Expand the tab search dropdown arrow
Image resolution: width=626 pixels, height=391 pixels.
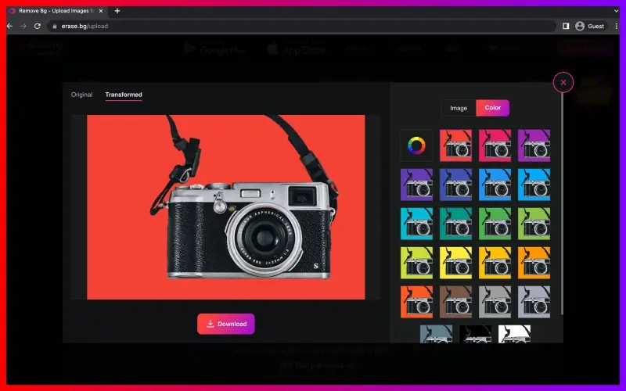[x=616, y=11]
